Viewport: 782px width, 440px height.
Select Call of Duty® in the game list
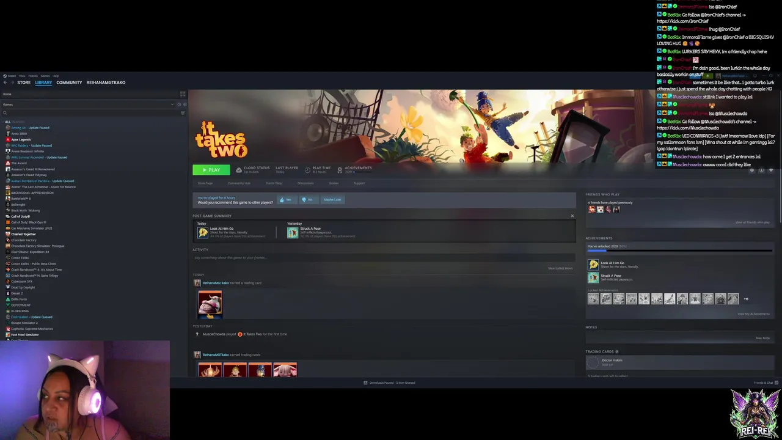pyautogui.click(x=20, y=216)
